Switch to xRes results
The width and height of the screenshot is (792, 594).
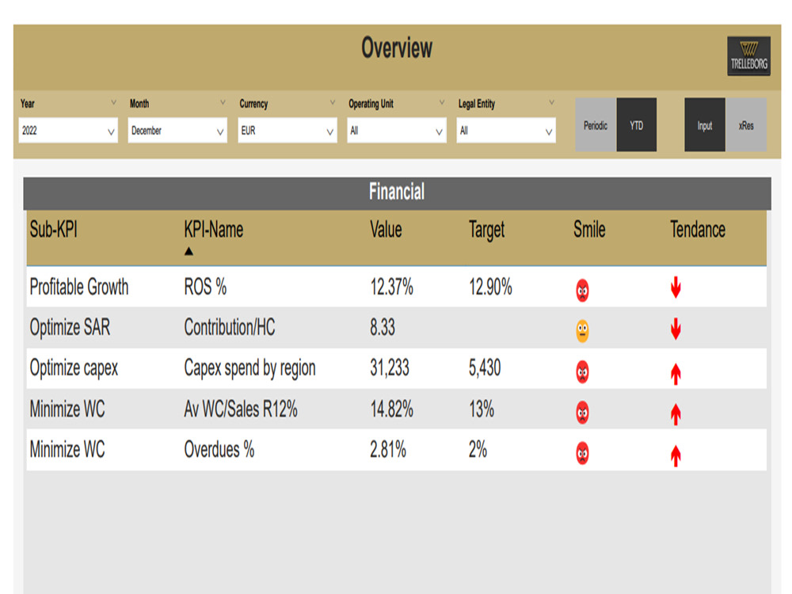pyautogui.click(x=745, y=125)
